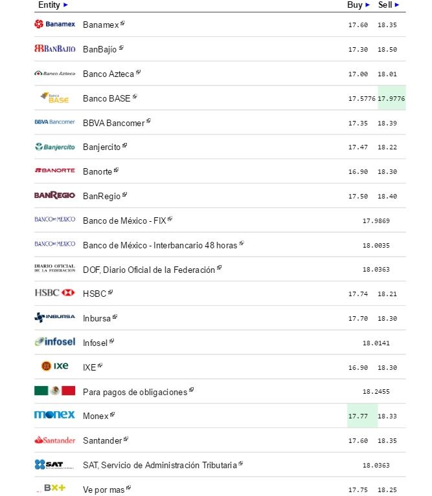This screenshot has height=496, width=432.
Task: Click the SAT logo icon
Action: pos(54,464)
